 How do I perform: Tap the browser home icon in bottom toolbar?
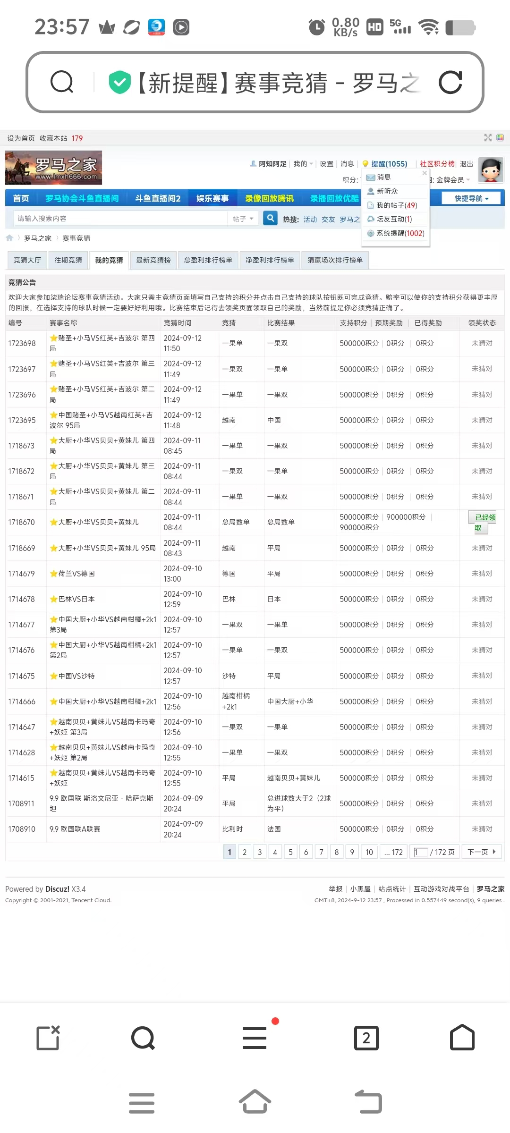click(x=462, y=1038)
